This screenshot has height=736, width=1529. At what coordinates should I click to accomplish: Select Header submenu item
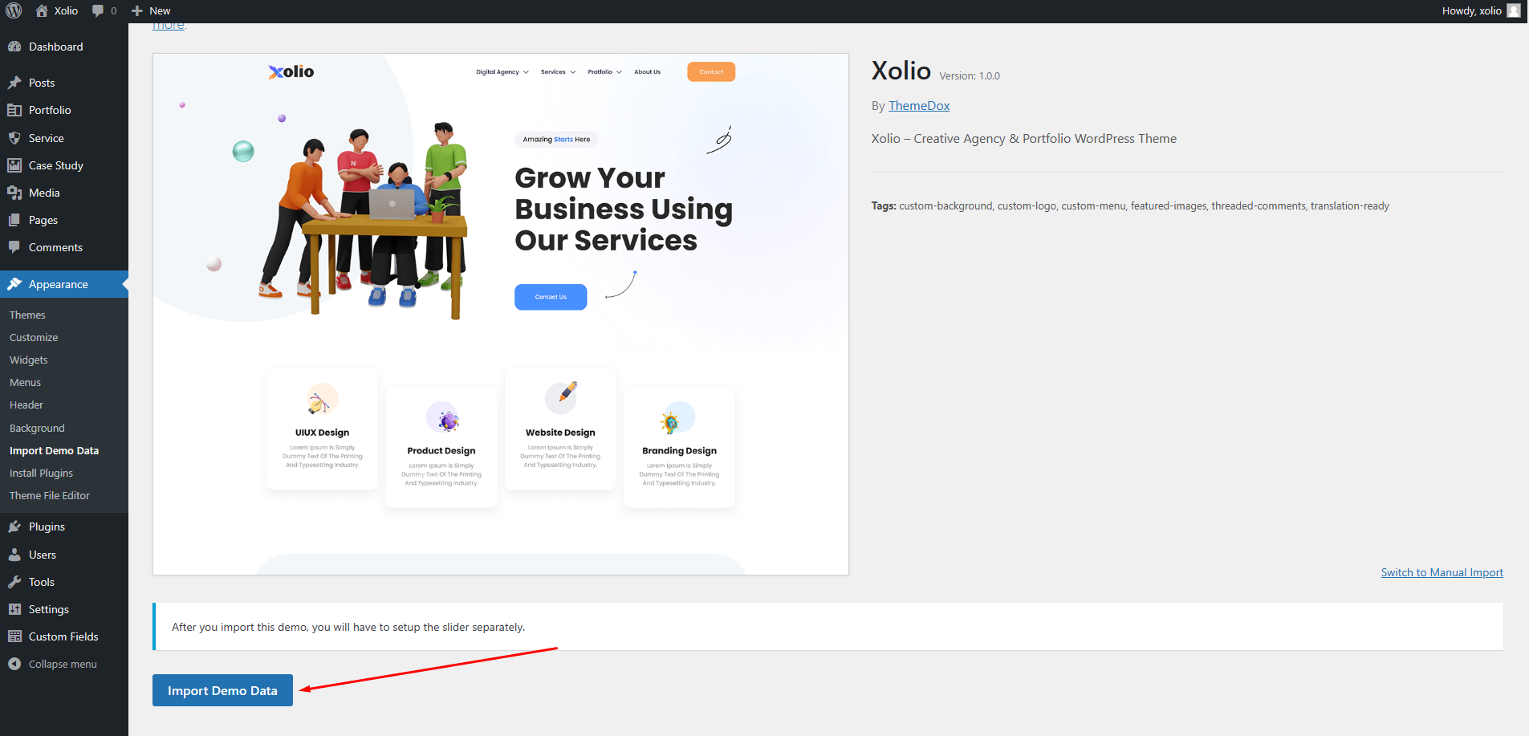click(x=26, y=405)
